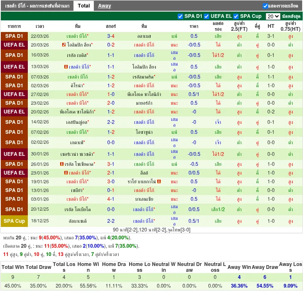
Task: Click the ราคา column header
Action: 194,26
